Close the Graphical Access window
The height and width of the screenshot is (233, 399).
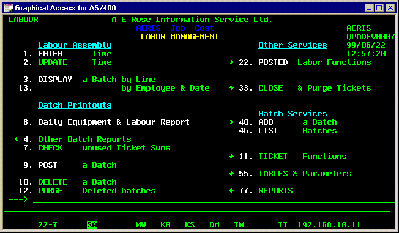click(390, 7)
